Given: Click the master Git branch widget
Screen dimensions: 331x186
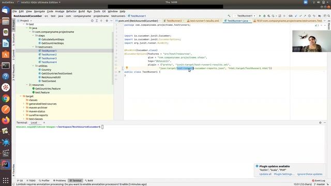Looking at the screenshot, I should (x=320, y=184).
